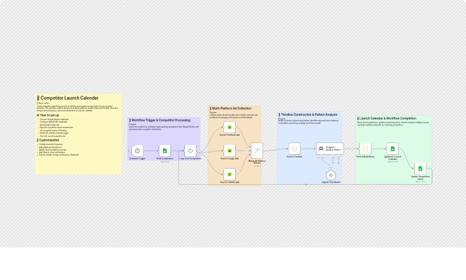Click the Competitor Launch Calendar heading
Image resolution: width=466 pixels, height=280 pixels.
pyautogui.click(x=69, y=98)
